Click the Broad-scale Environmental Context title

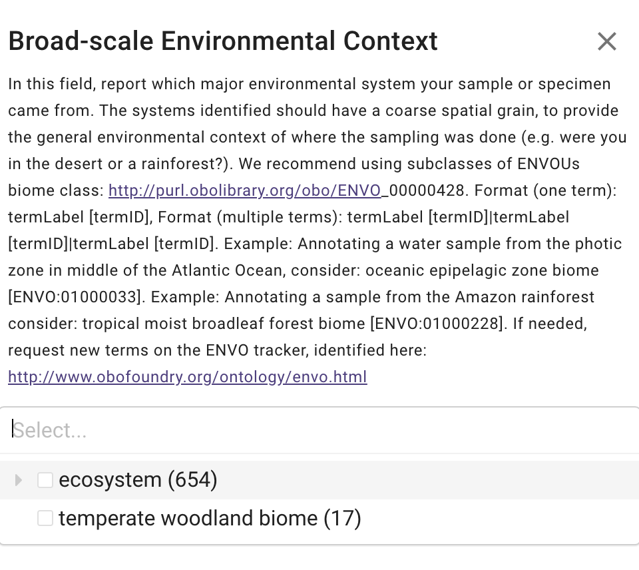click(x=222, y=41)
